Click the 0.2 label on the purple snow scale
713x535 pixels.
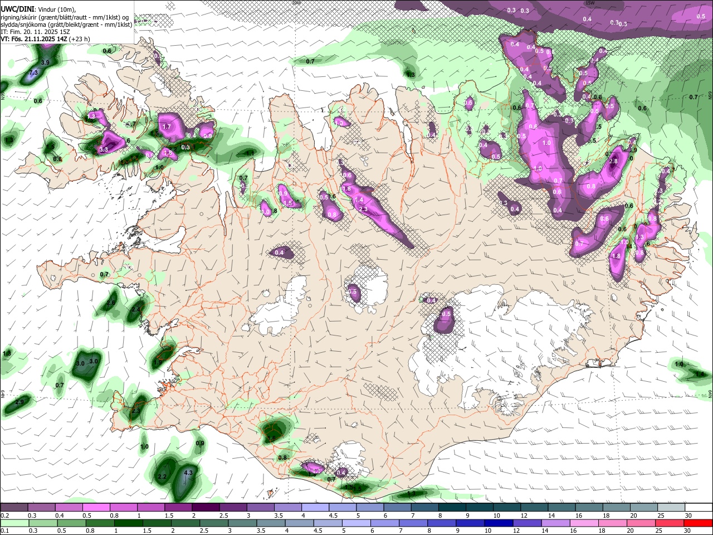coord(4,515)
